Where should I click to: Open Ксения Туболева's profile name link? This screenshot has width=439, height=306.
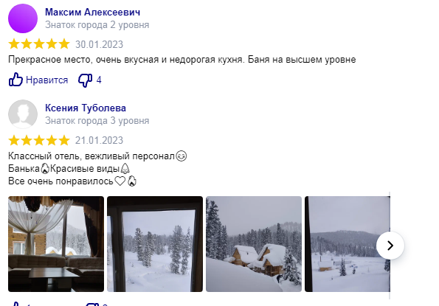coord(86,108)
